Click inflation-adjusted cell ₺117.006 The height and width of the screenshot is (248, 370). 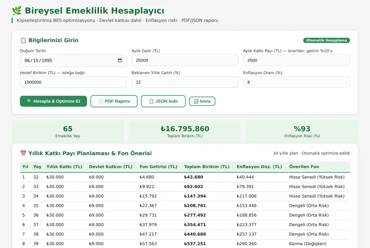point(247,196)
